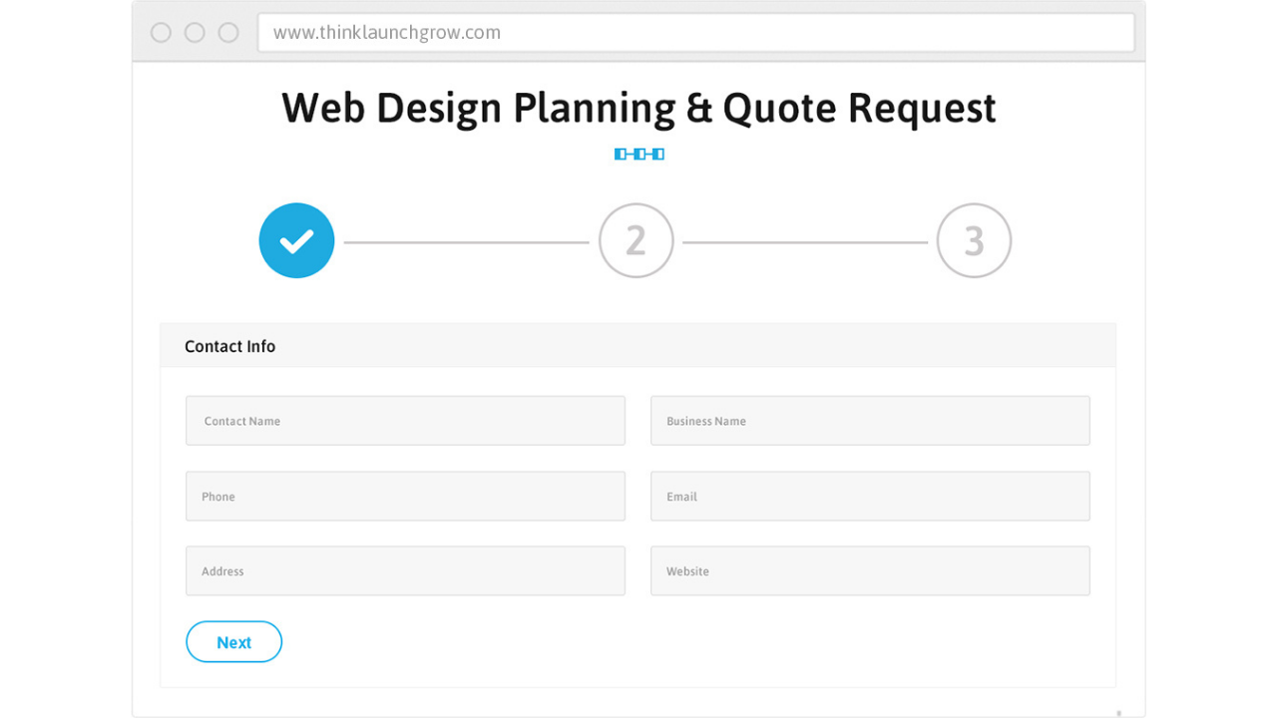The height and width of the screenshot is (718, 1277).
Task: Click the Email input field
Action: tap(869, 497)
